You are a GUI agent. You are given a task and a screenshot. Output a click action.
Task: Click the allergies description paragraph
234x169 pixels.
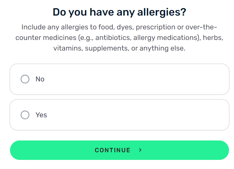pos(120,38)
